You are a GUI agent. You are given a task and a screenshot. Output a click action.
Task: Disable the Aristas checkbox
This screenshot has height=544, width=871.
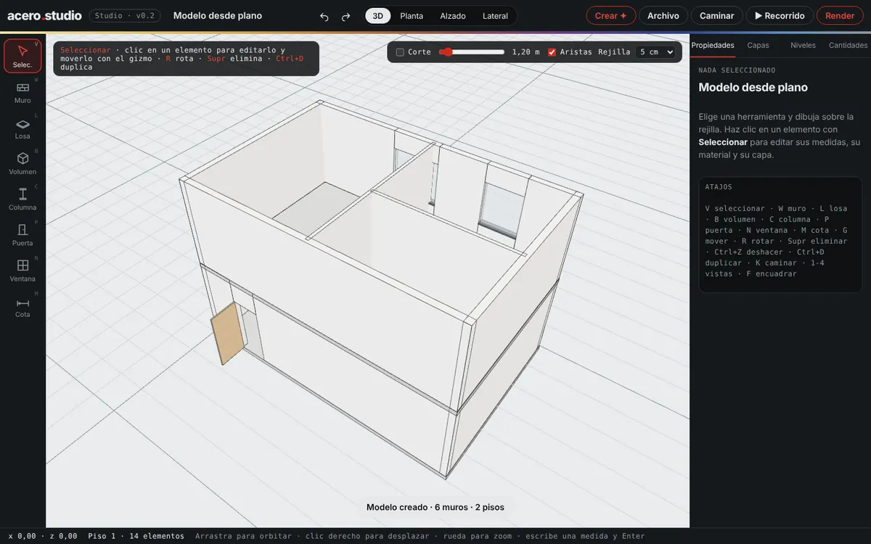[x=552, y=52]
